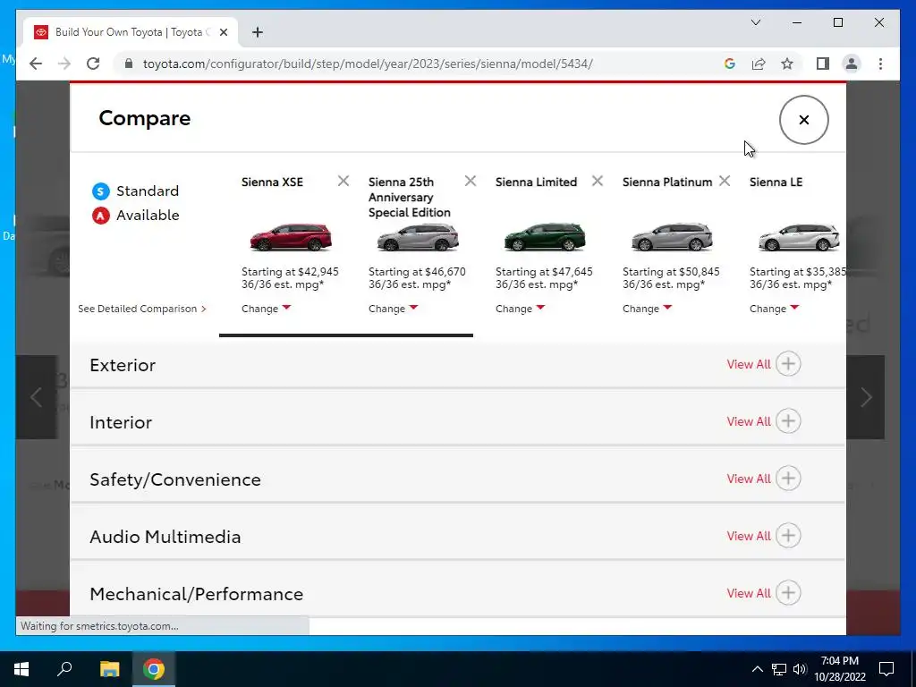This screenshot has width=916, height=687.
Task: Open Change dropdown under Sienna 25th Anniversary
Action: (x=394, y=309)
